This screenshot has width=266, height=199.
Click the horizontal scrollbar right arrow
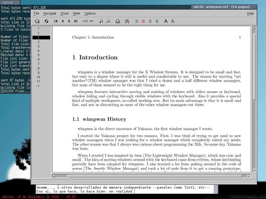[x=249, y=176]
